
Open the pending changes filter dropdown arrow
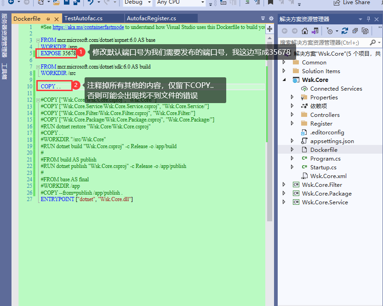pos(337,31)
